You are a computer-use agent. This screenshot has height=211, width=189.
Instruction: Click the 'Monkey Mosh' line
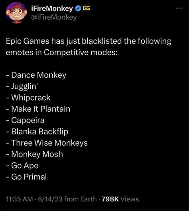pyautogui.click(x=34, y=154)
